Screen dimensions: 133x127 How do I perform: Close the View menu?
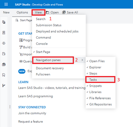pyautogui.click(x=38, y=12)
